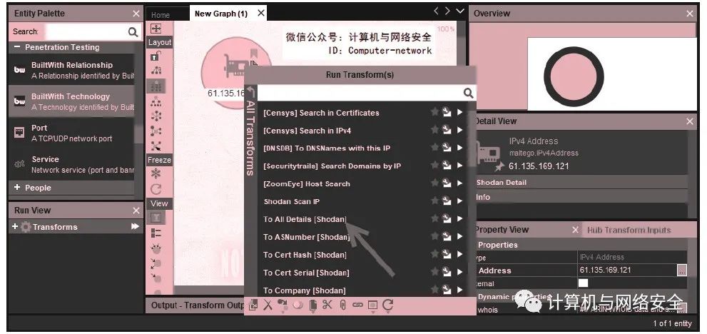The image size is (707, 334).
Task: Select To Cert Hash [Shodan] transform
Action: [305, 255]
